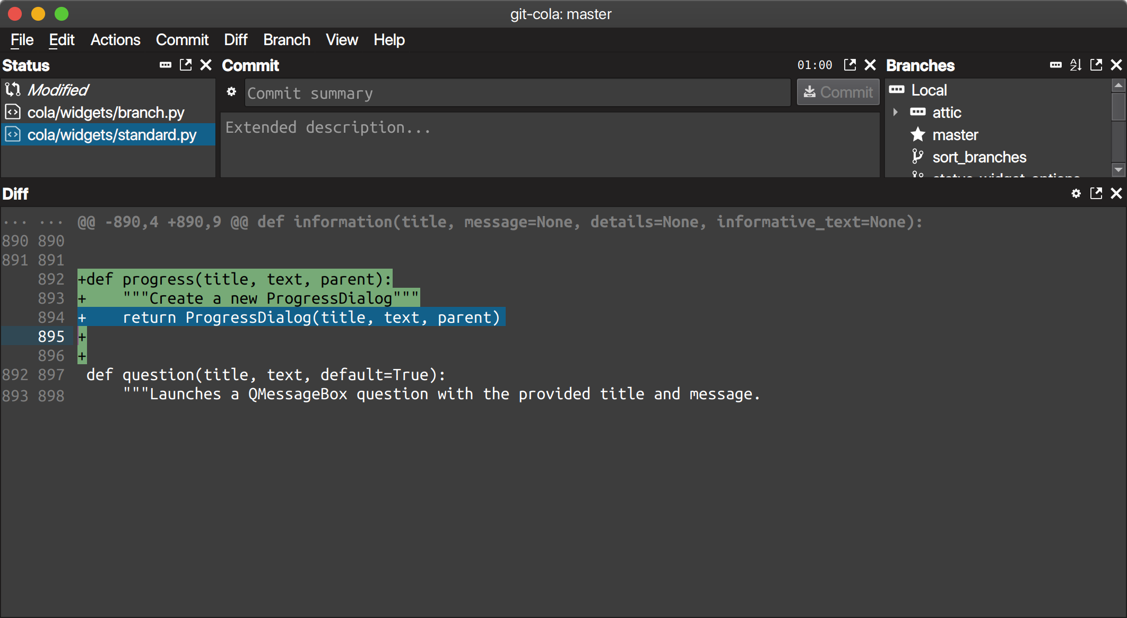This screenshot has height=618, width=1127.
Task: Open the Branch menu in menu bar
Action: tap(287, 40)
